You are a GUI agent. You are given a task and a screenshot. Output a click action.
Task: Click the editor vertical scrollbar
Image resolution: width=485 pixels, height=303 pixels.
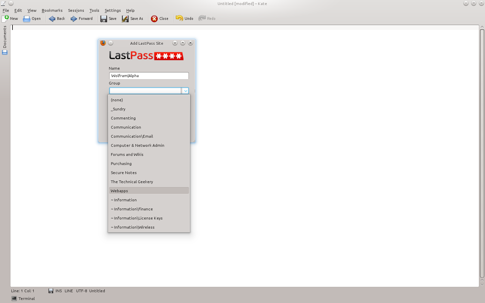482,153
